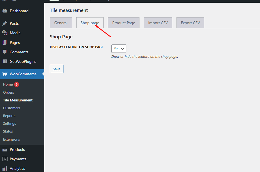Click the Payments dollar icon
Screen dimensions: 260x172
[x=5, y=159]
